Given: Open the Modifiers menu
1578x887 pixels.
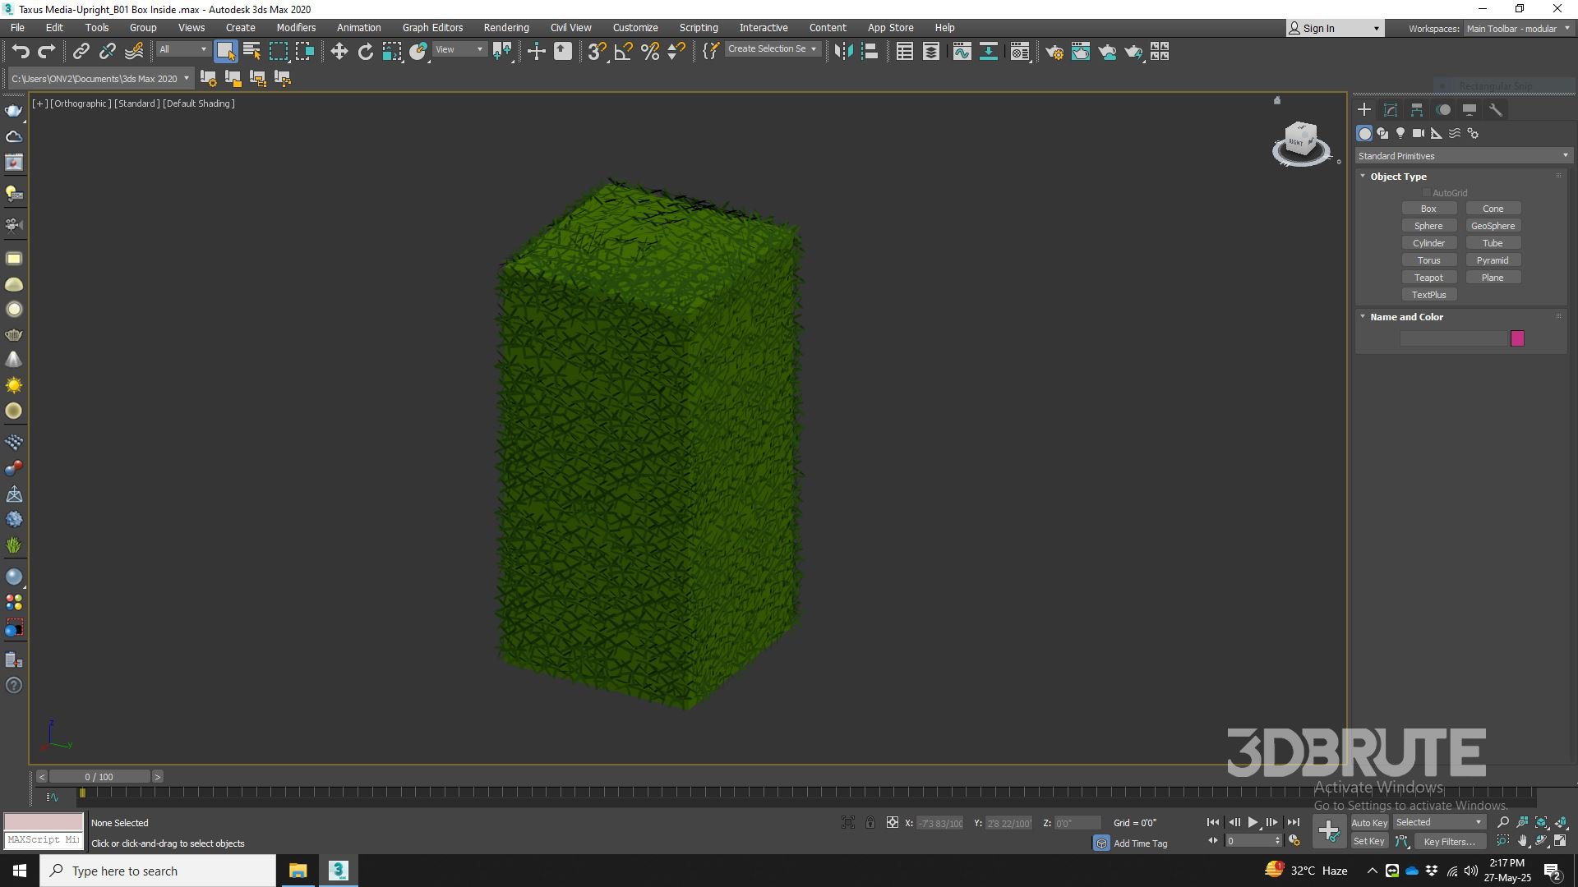Looking at the screenshot, I should [x=296, y=28].
